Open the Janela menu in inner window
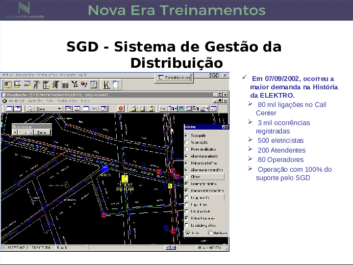 pos(85,101)
